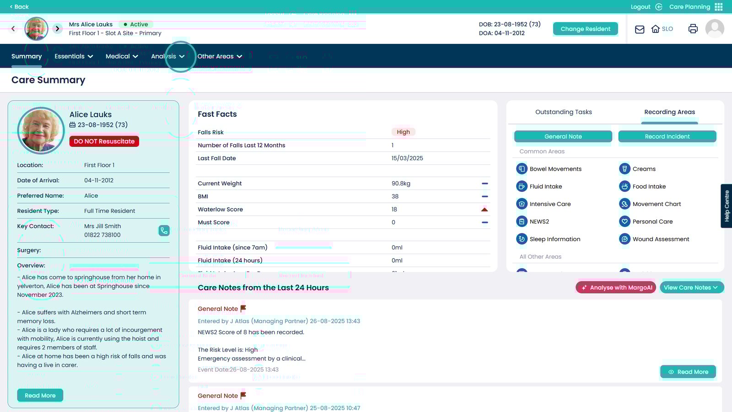
Task: Click flag icon on first General Note
Action: tap(243, 309)
